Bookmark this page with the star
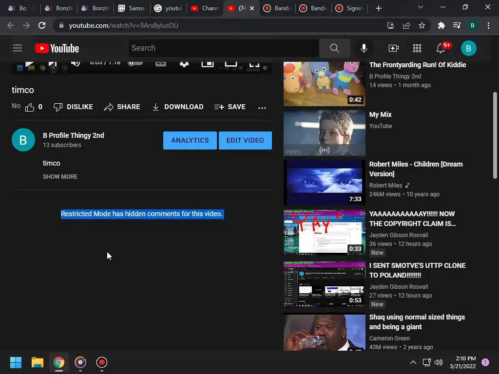Image resolution: width=499 pixels, height=374 pixels. pyautogui.click(x=422, y=25)
